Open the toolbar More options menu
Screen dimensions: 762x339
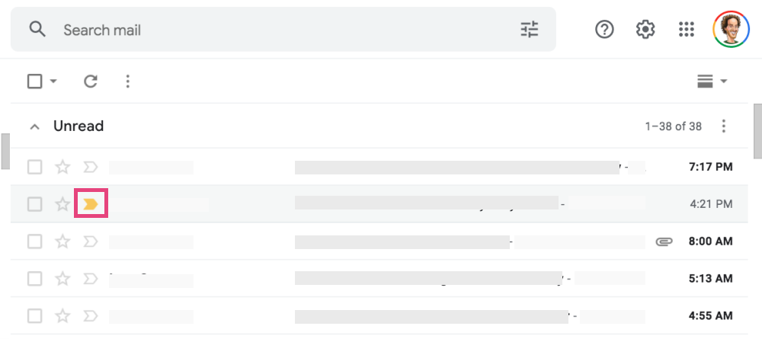pos(128,81)
